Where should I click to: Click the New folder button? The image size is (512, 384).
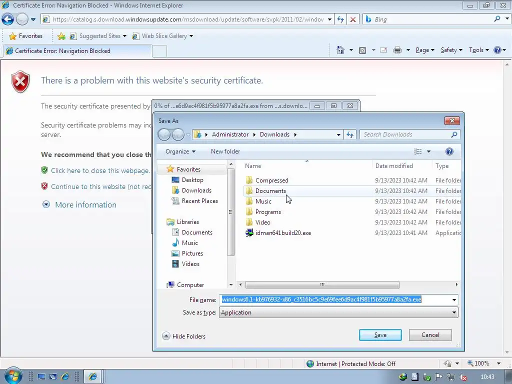click(x=225, y=151)
